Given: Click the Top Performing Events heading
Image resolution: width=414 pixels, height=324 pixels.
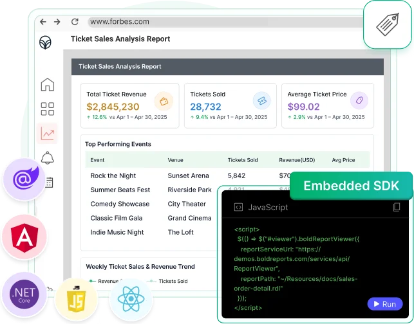Looking at the screenshot, I should (x=118, y=144).
